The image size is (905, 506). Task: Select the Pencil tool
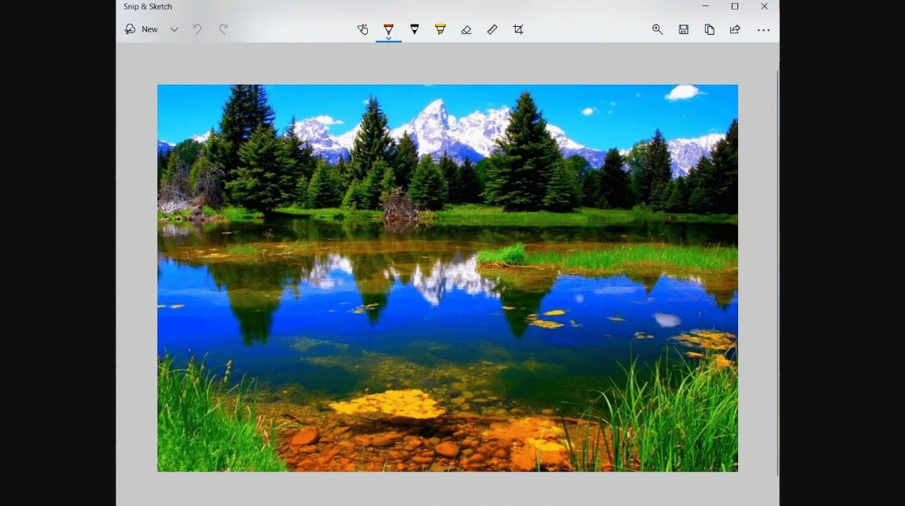tap(415, 29)
